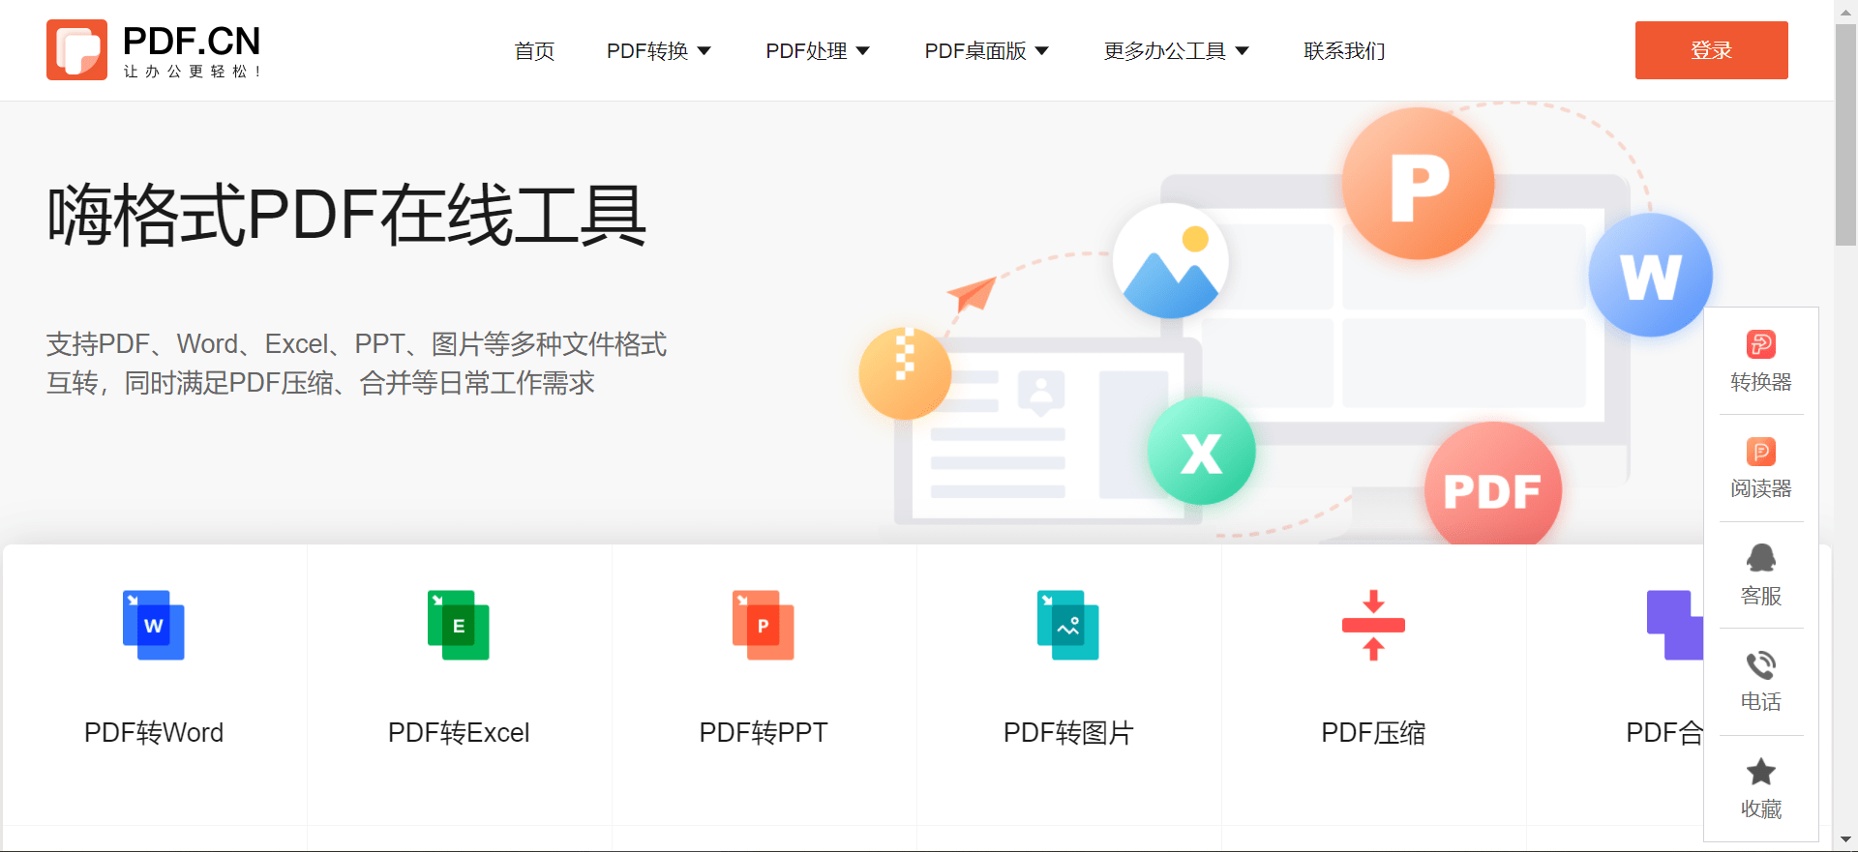
Task: Click the 电话 phone icon
Action: point(1761,665)
